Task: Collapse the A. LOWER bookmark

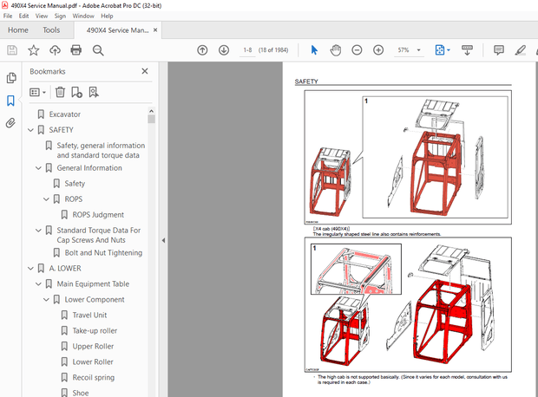Action: tap(31, 269)
